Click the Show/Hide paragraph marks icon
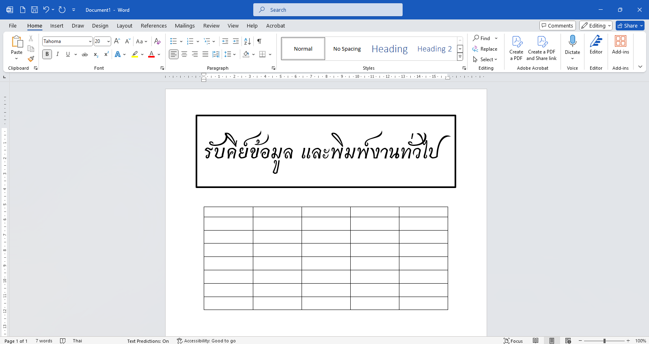Viewport: 649px width, 344px height. (x=259, y=41)
